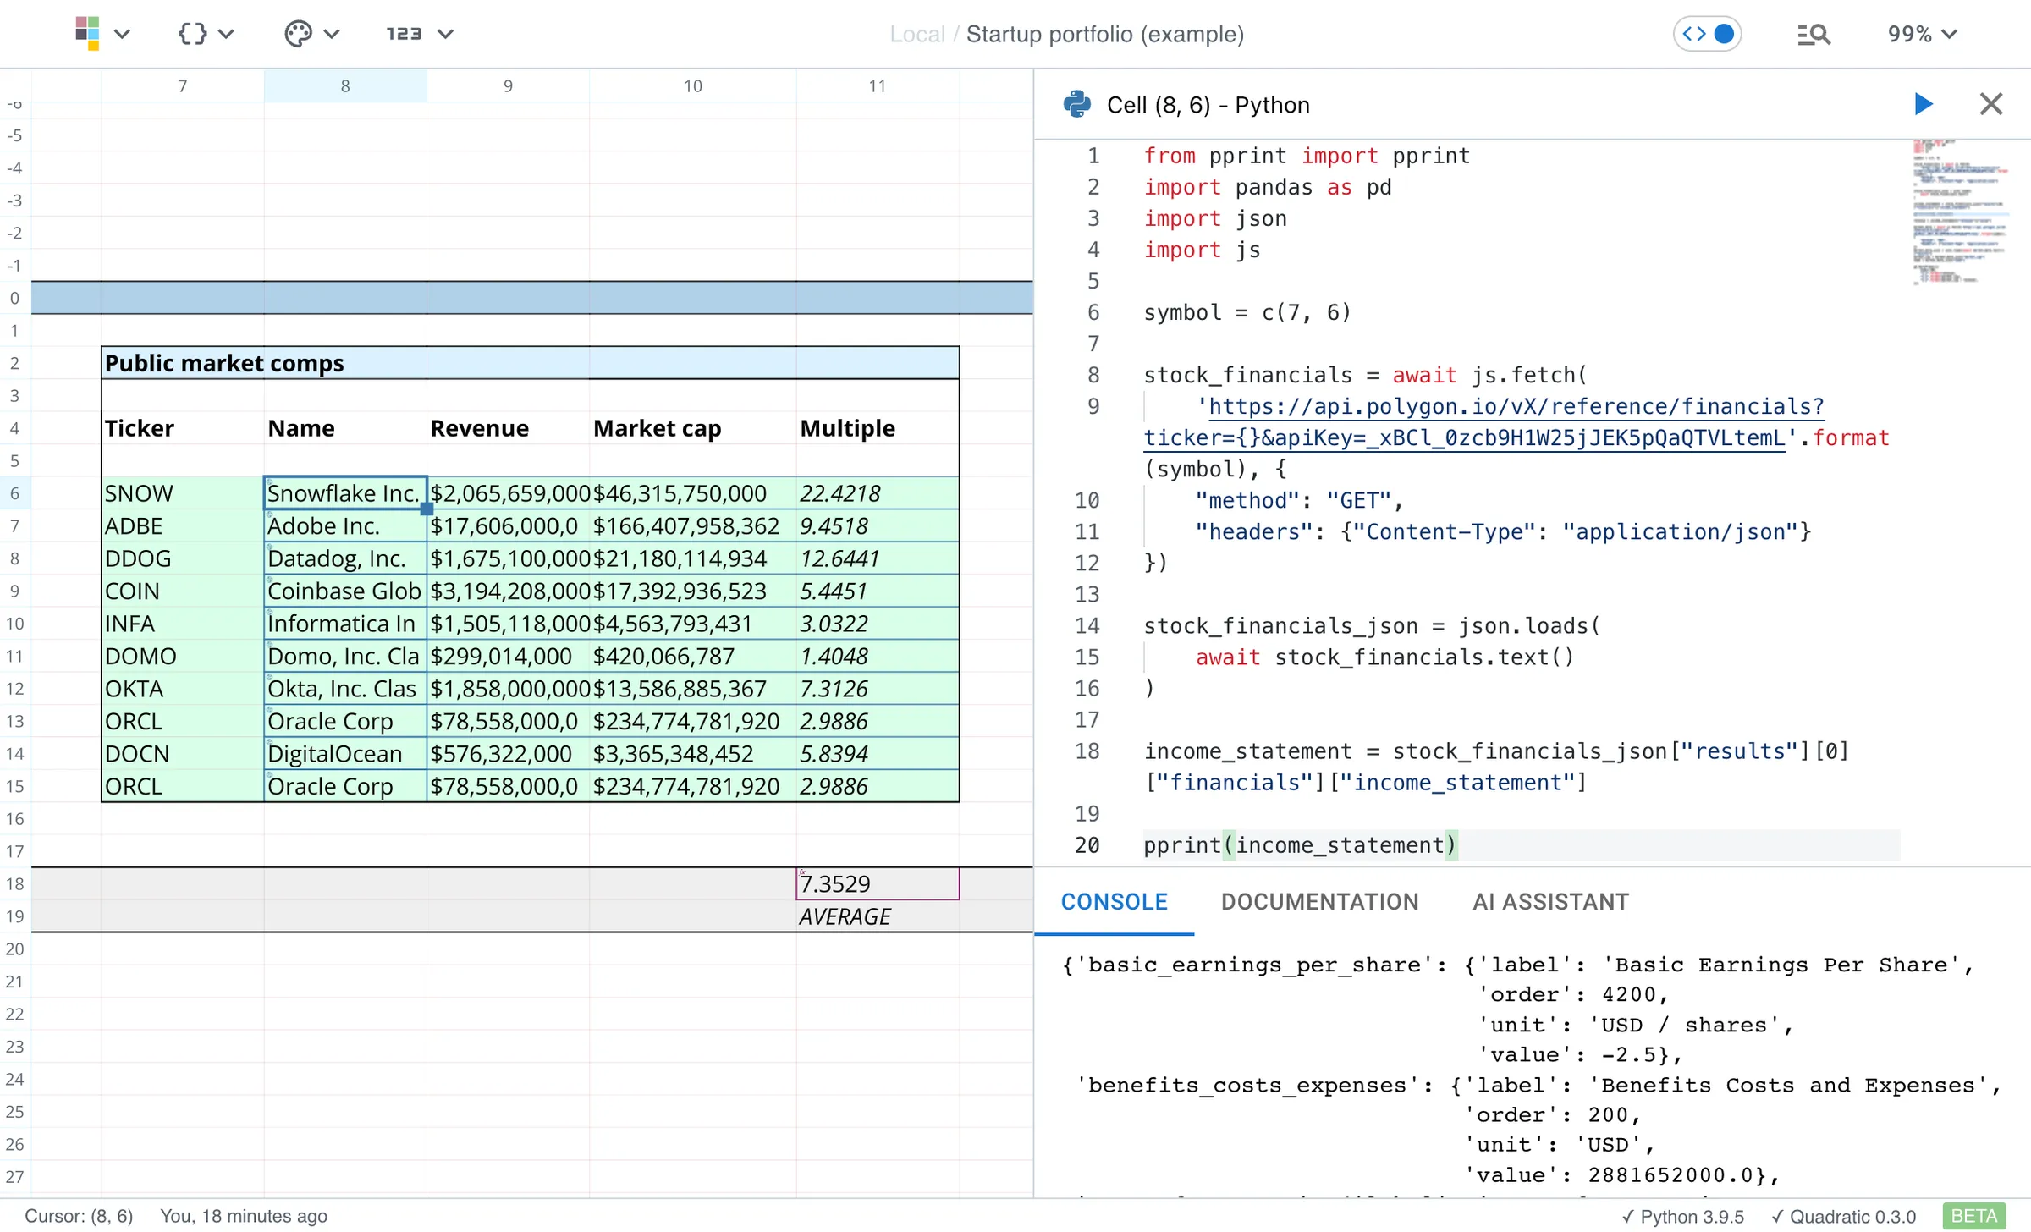2031x1232 pixels.
Task: Open the Quadratic logo main menu
Action: tap(88, 34)
